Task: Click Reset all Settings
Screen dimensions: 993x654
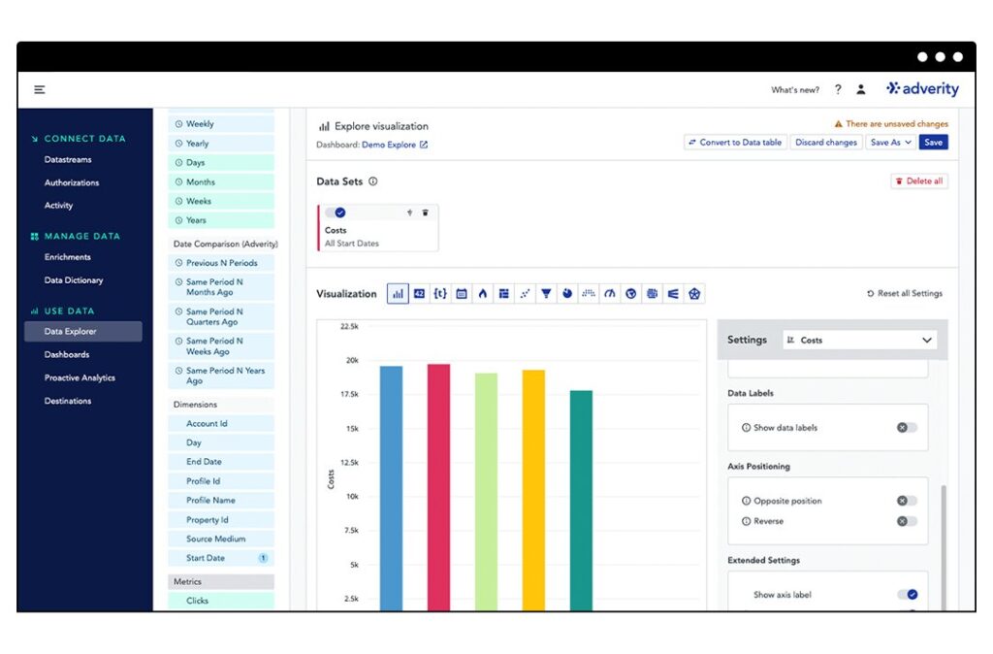Action: pos(905,293)
